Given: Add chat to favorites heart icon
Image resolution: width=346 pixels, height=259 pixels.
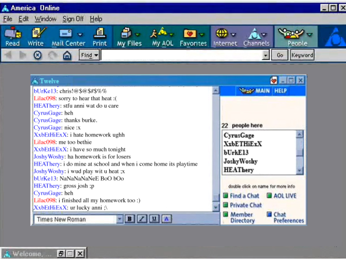Looking at the screenshot, I should [x=273, y=81].
